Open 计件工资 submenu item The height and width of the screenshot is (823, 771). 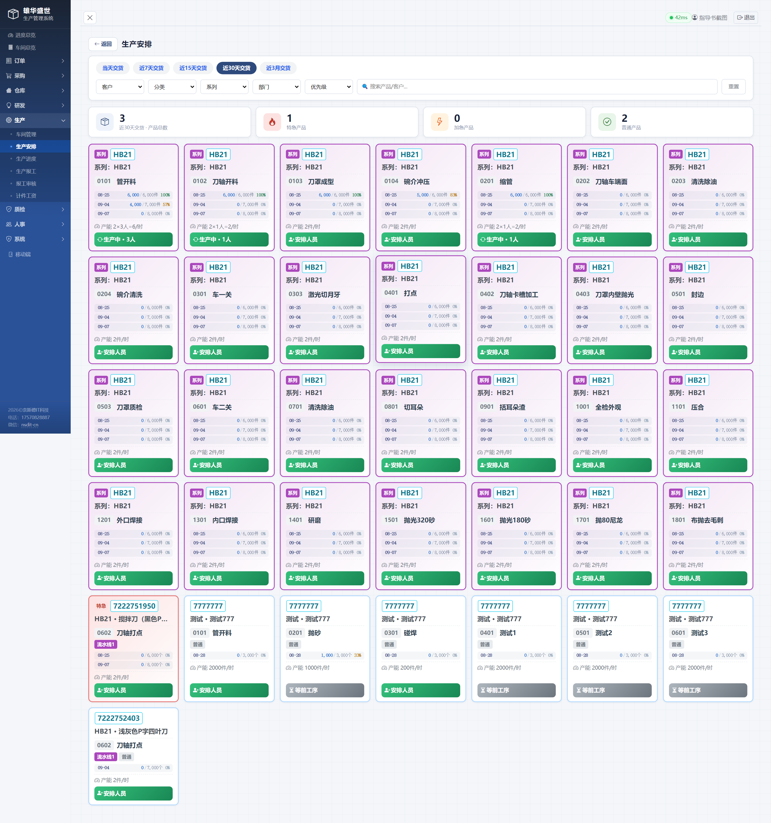click(35, 196)
